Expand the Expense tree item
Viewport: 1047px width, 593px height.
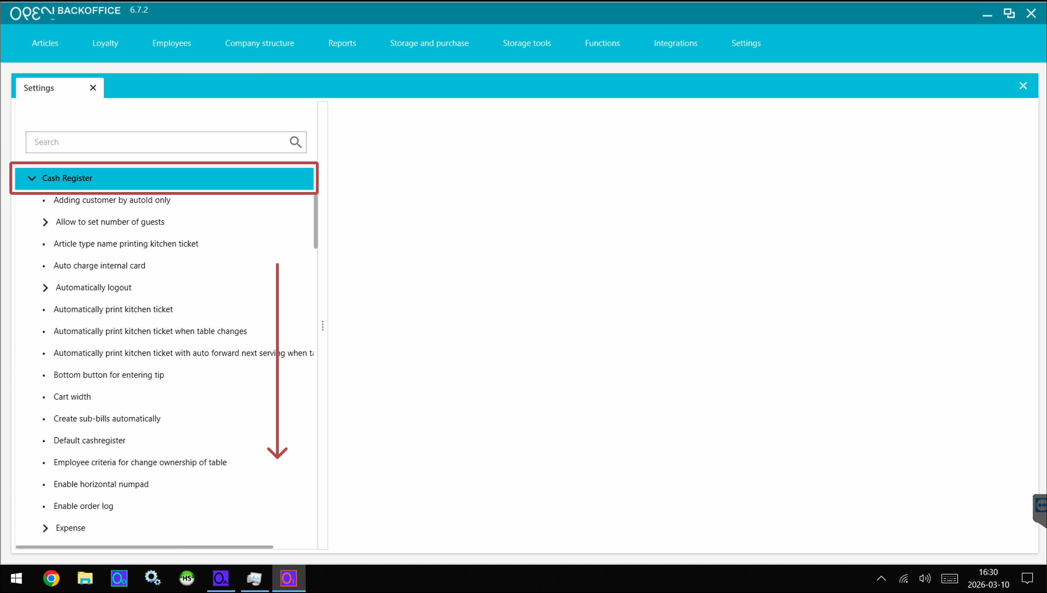pyautogui.click(x=45, y=528)
